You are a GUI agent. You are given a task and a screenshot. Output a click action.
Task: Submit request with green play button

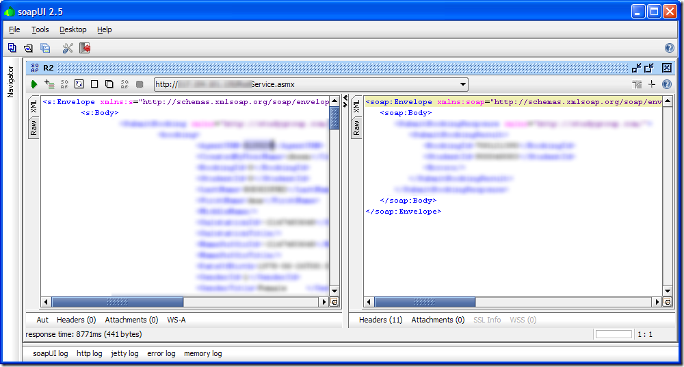coord(34,84)
